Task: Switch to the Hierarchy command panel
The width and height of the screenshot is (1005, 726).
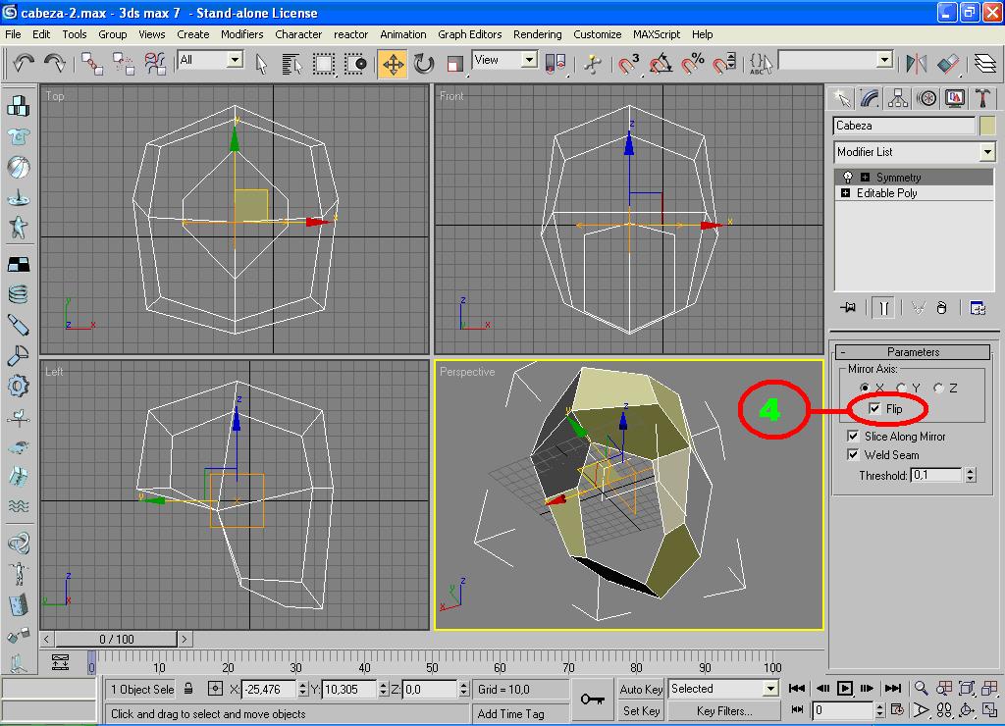Action: [898, 98]
